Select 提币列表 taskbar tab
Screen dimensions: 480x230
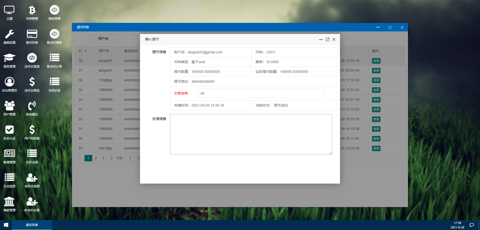(x=32, y=225)
